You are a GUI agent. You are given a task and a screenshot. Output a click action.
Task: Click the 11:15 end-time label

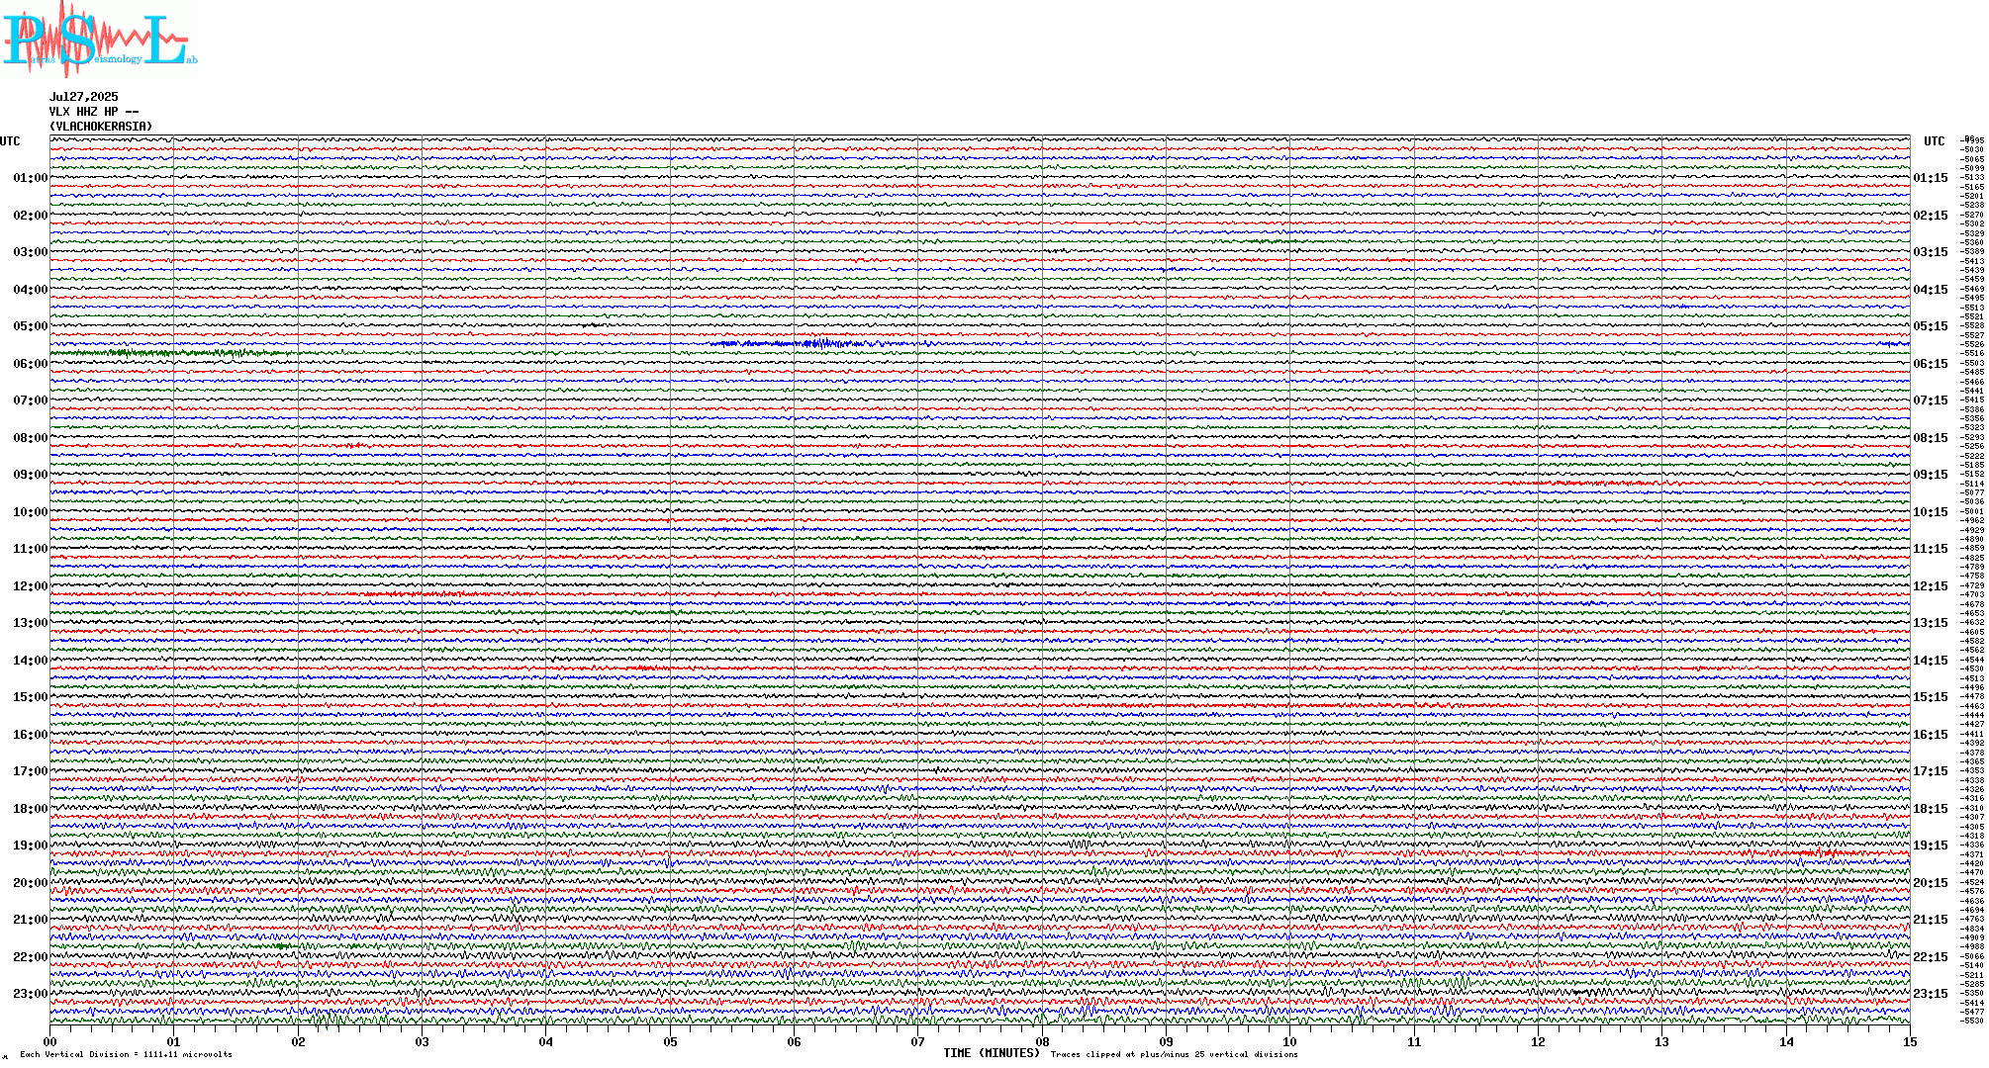click(1931, 549)
